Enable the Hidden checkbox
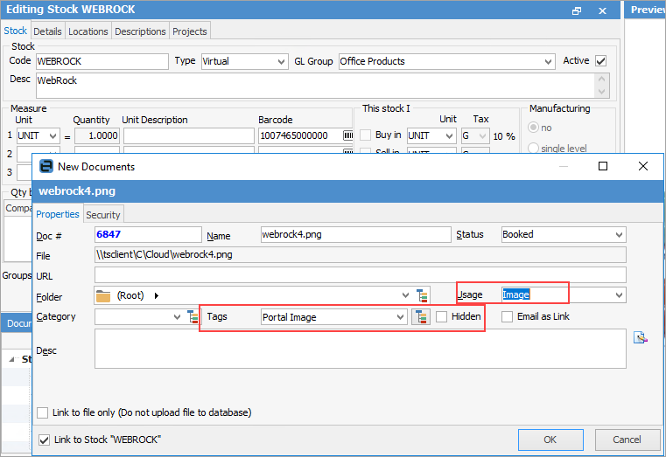 442,316
